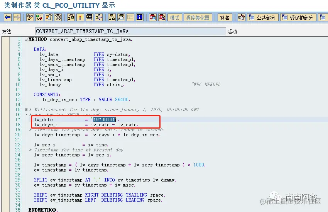Click the hierarchy tree icon
The image size is (328, 212).
tap(112, 17)
